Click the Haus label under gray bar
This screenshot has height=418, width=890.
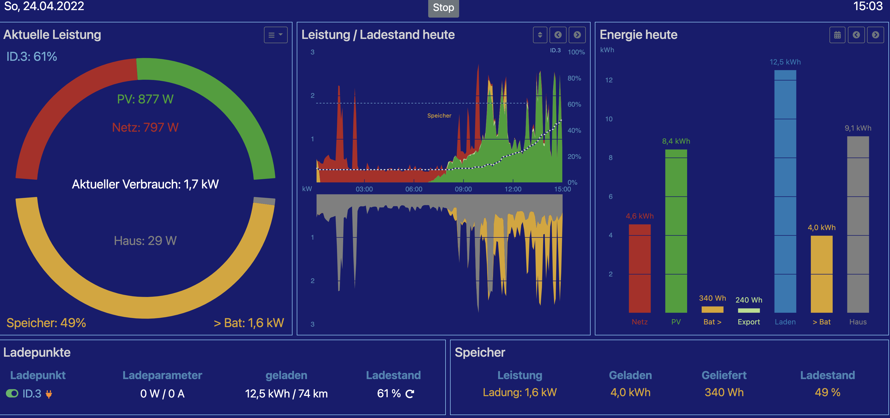[858, 322]
